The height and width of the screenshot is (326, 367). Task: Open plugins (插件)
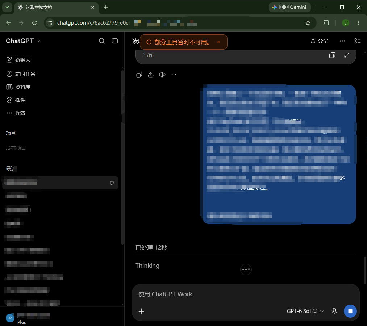click(x=16, y=100)
